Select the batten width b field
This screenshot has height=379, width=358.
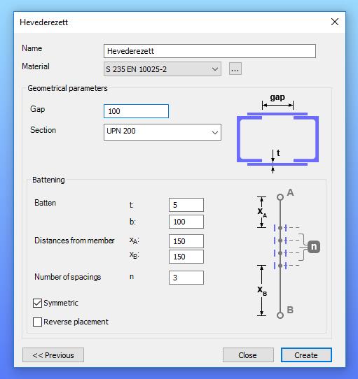186,222
